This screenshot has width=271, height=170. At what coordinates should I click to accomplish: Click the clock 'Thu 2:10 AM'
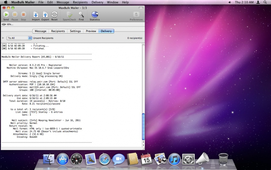[244, 2]
